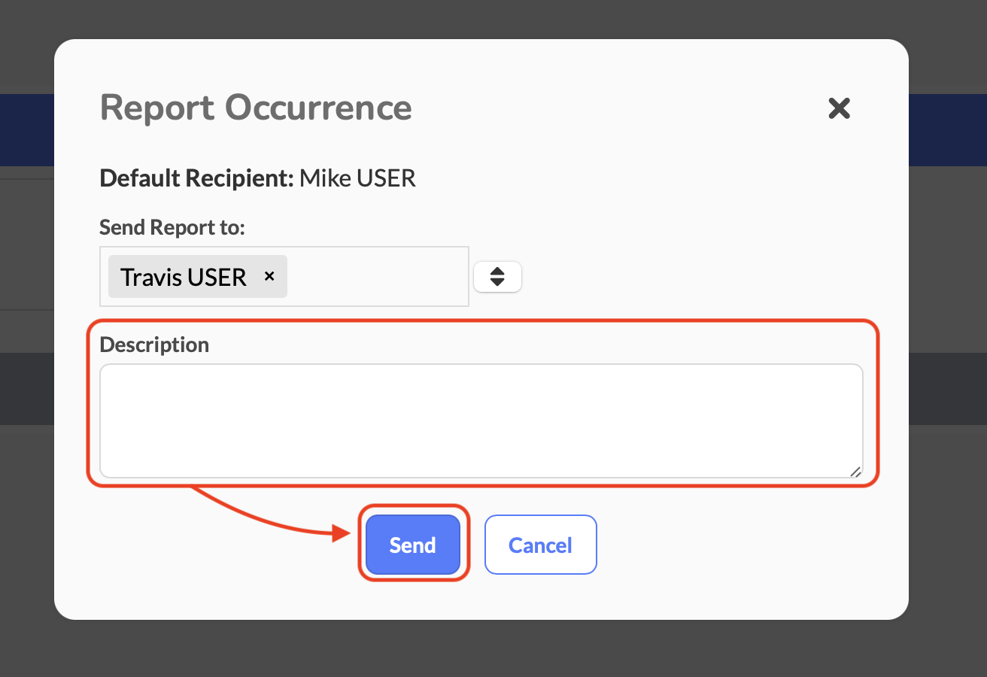Screen dimensions: 987x677
Task: Click the "Send Report to:" label
Action: [x=172, y=226]
